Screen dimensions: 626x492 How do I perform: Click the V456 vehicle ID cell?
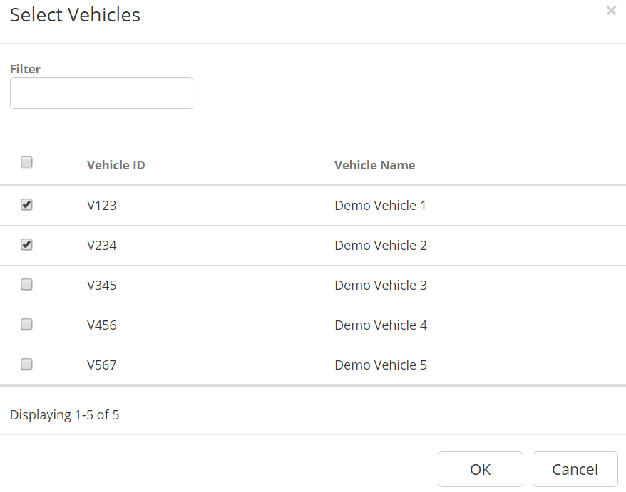(102, 325)
